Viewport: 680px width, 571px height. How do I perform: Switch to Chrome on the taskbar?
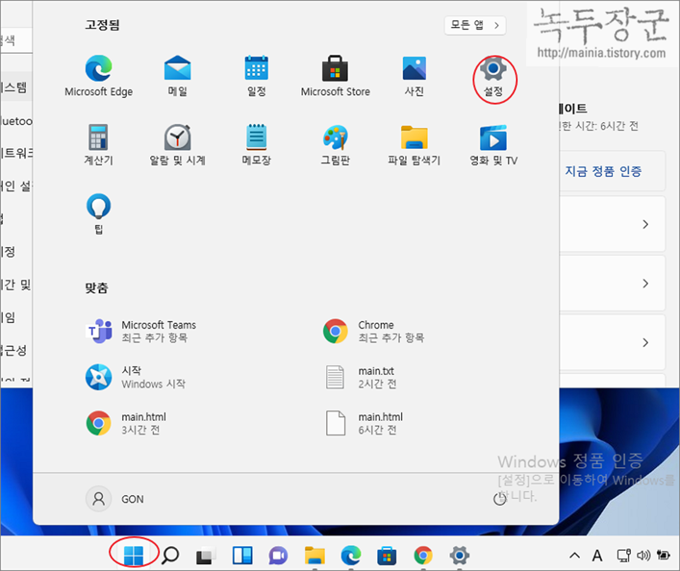pos(423,555)
